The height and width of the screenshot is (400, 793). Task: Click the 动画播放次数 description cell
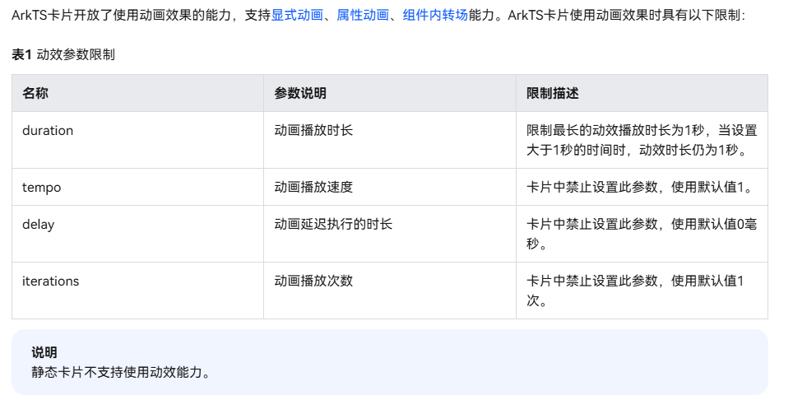click(313, 281)
